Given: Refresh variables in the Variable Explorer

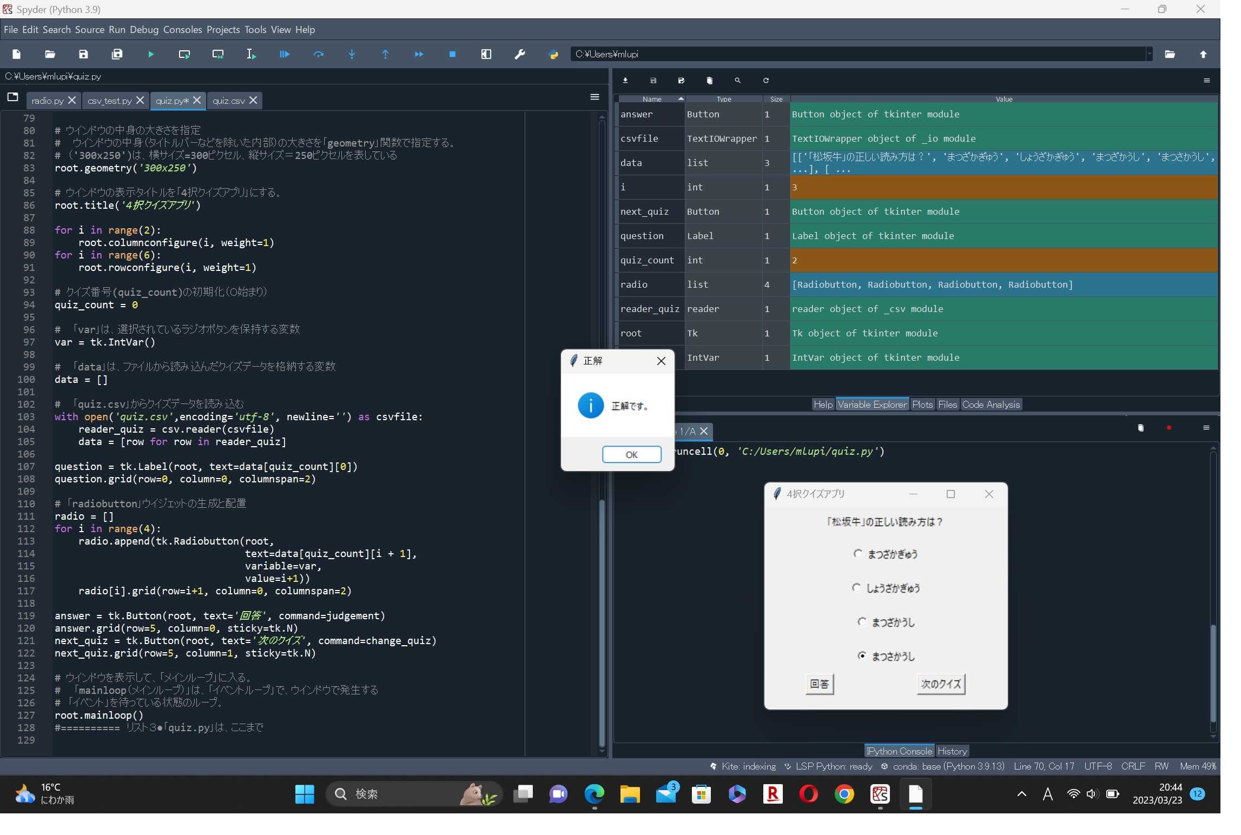Looking at the screenshot, I should (x=765, y=81).
